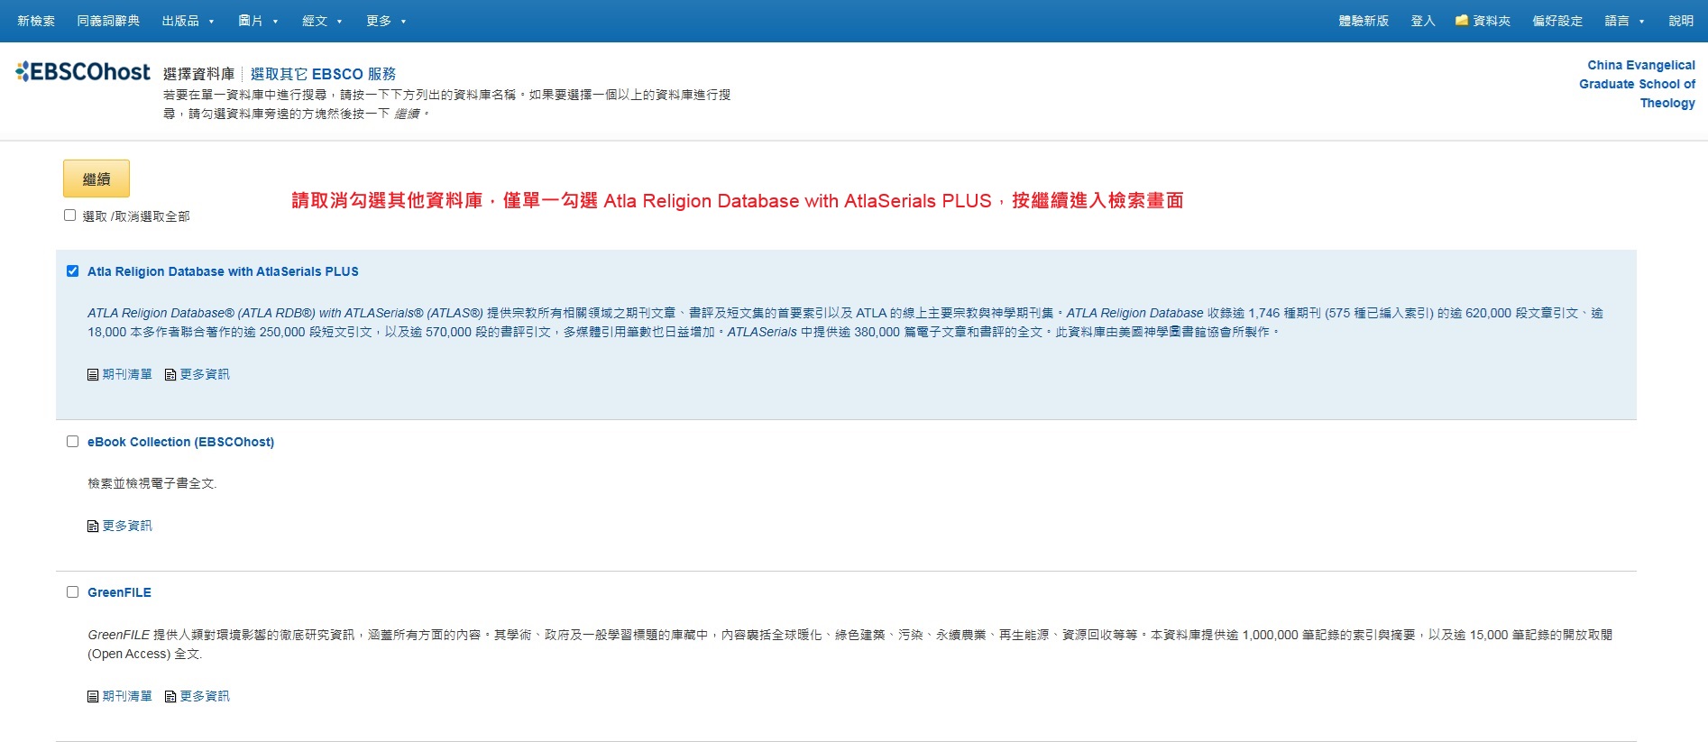Screen dimensions: 1708x742
Task: Open 新檢索 in the top menu
Action: coord(36,21)
